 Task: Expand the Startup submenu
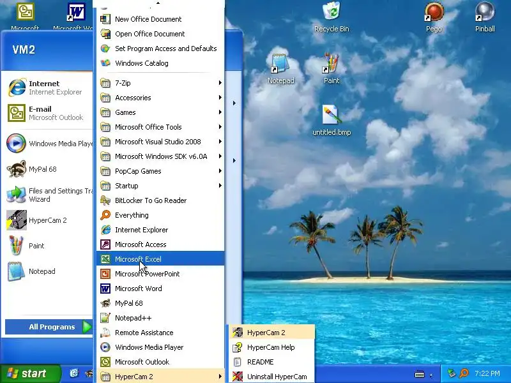pyautogui.click(x=160, y=186)
